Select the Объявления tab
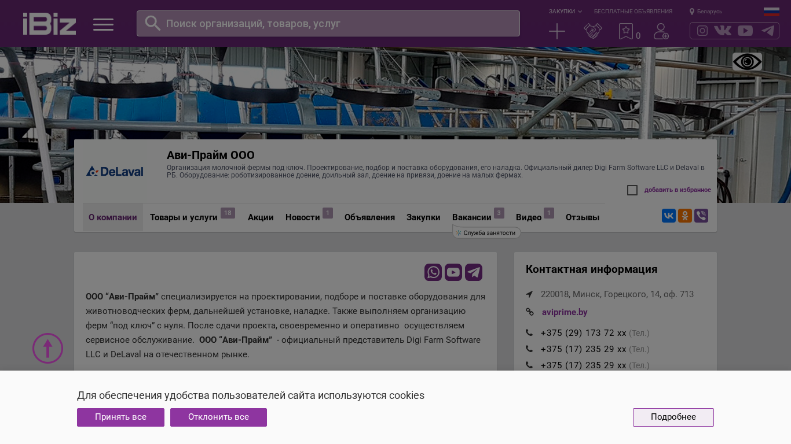Viewport: 791px width, 444px height. click(369, 217)
